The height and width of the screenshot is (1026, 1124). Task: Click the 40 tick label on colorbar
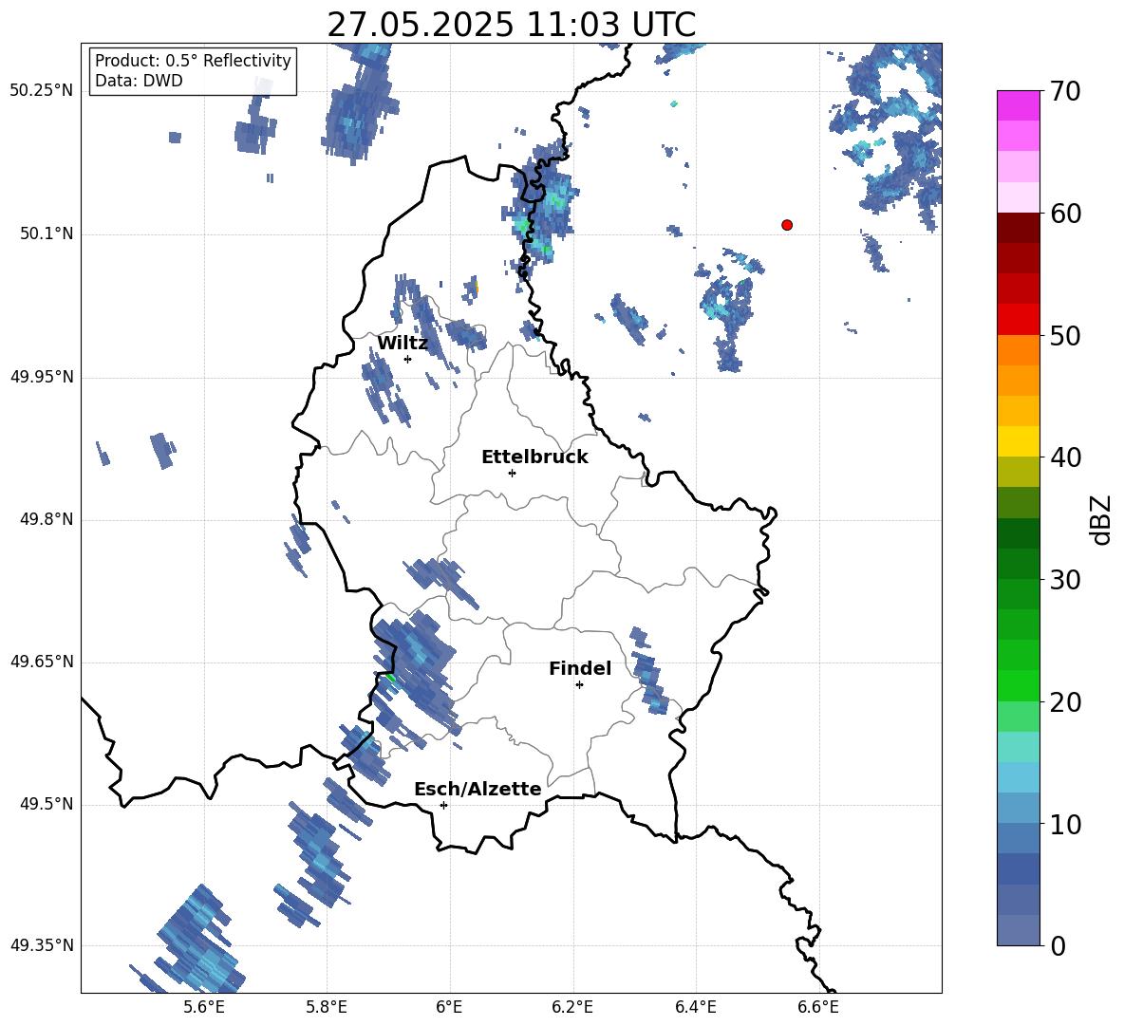(x=1065, y=457)
